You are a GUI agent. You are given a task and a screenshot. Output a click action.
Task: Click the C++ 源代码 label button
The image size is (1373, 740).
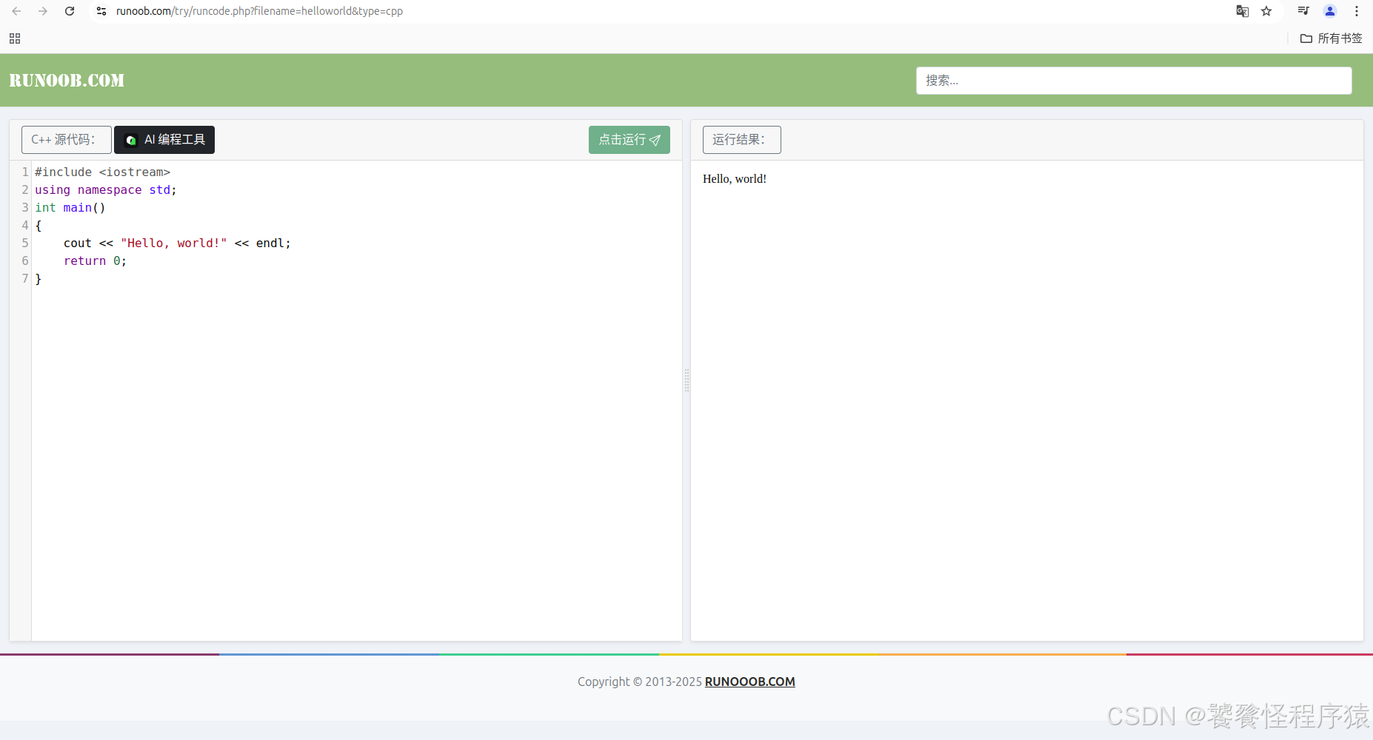coord(67,140)
